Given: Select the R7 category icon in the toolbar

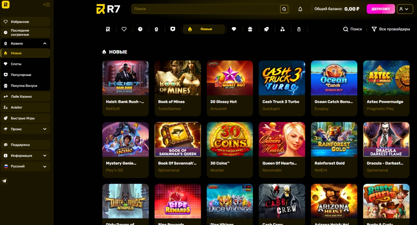Looking at the screenshot, I should [108, 29].
